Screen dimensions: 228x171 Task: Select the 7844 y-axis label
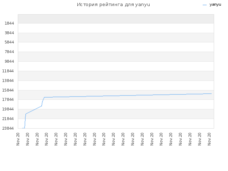pos(9,52)
